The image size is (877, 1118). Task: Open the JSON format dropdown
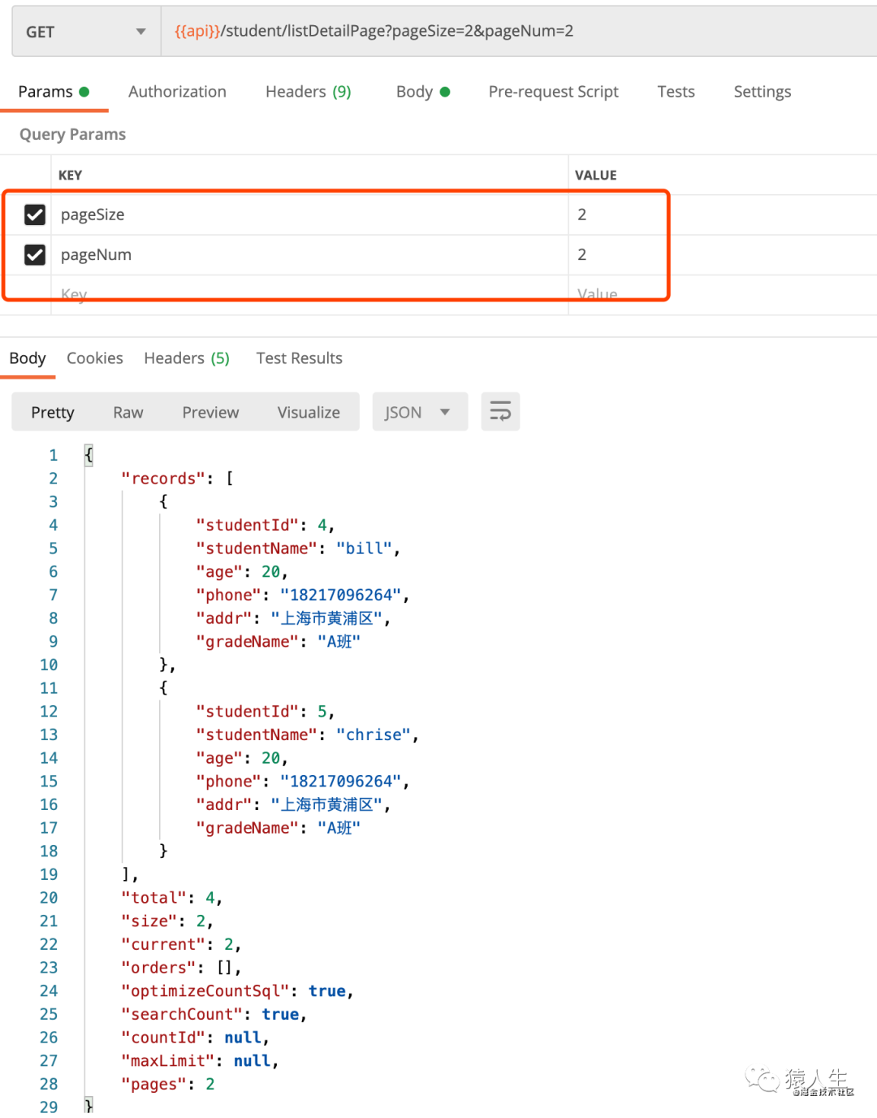[x=419, y=412]
